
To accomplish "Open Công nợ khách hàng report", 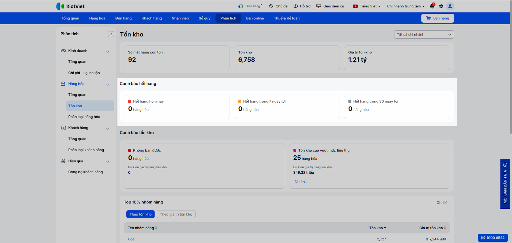I will (x=85, y=172).
